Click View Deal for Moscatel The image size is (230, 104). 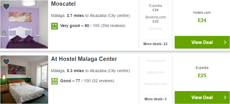pos(202,42)
